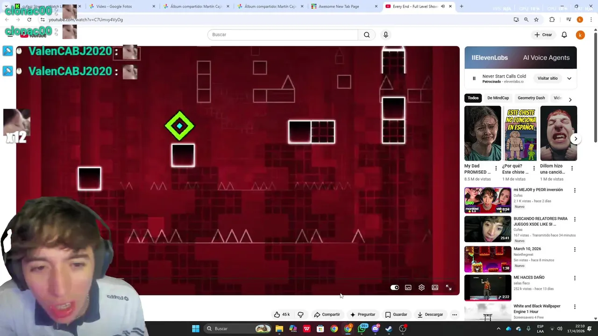Open options for 'White and Black Wallpaper Engine'
This screenshot has width=598, height=336.
click(575, 307)
